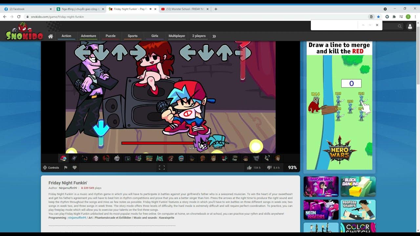
Task: Click the game canvas blue down arrow
Action: pos(101,128)
